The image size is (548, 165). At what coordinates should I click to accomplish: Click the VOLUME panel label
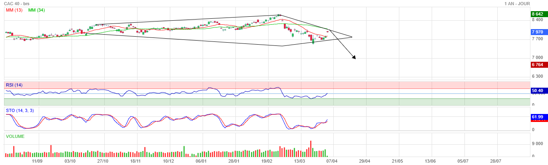point(15,136)
